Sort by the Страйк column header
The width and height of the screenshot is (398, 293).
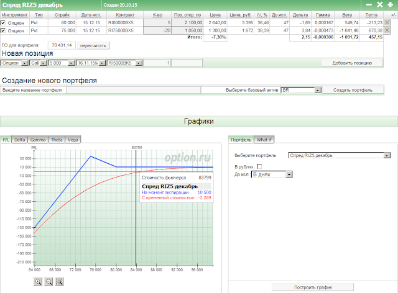point(62,15)
